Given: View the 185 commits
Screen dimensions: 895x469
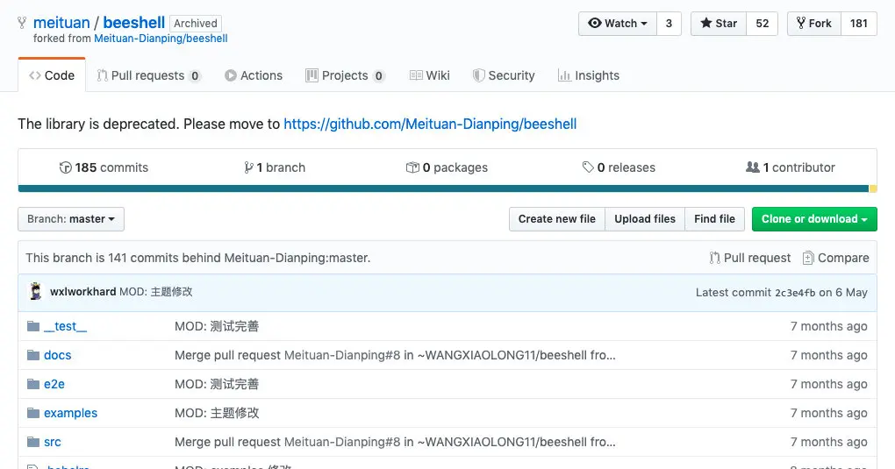Looking at the screenshot, I should pyautogui.click(x=104, y=167).
